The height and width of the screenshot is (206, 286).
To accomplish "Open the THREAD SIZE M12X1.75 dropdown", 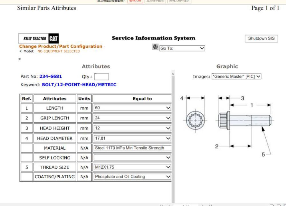I will 132,167.
